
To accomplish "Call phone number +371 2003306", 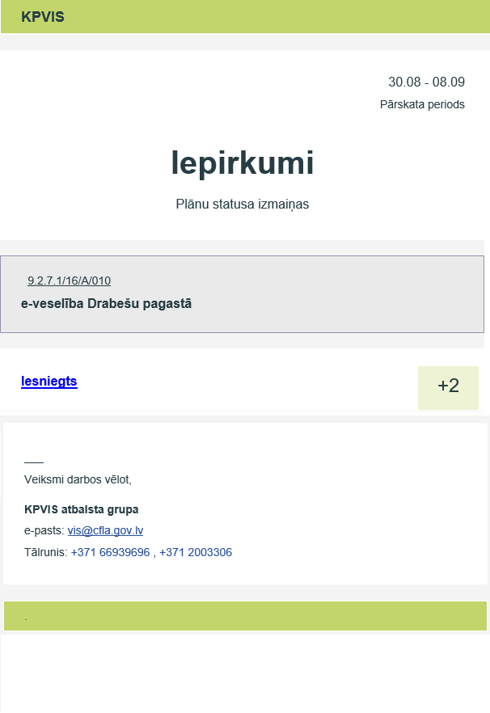I will click(196, 552).
